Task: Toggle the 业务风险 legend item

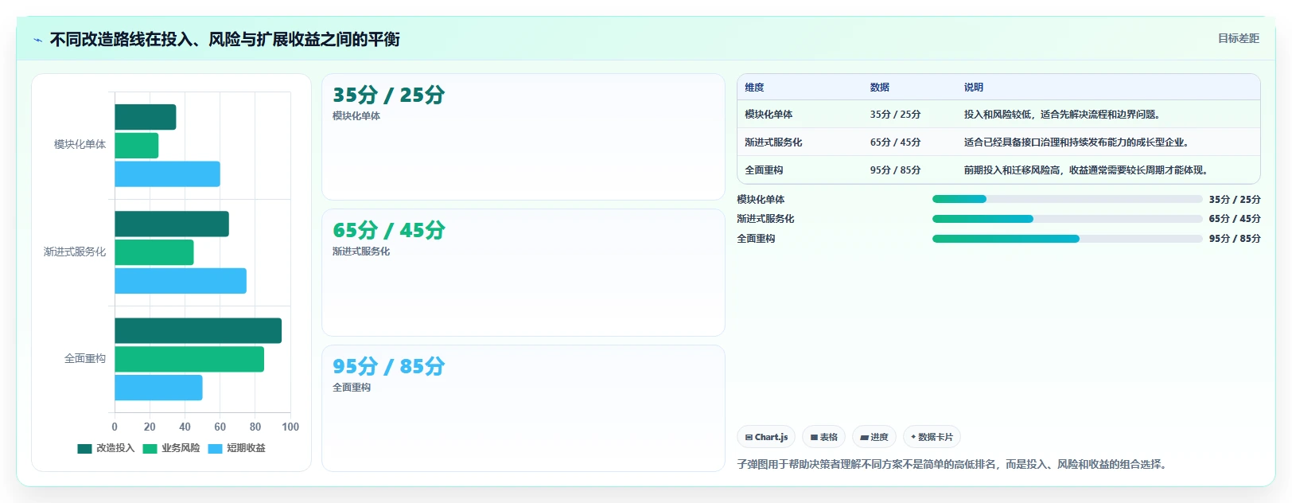Action: click(x=171, y=448)
